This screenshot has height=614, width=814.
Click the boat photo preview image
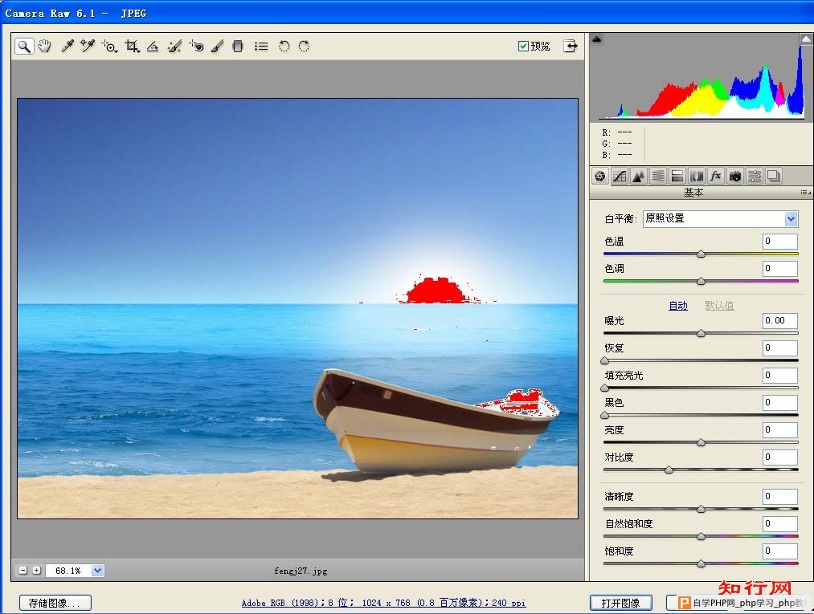[297, 308]
